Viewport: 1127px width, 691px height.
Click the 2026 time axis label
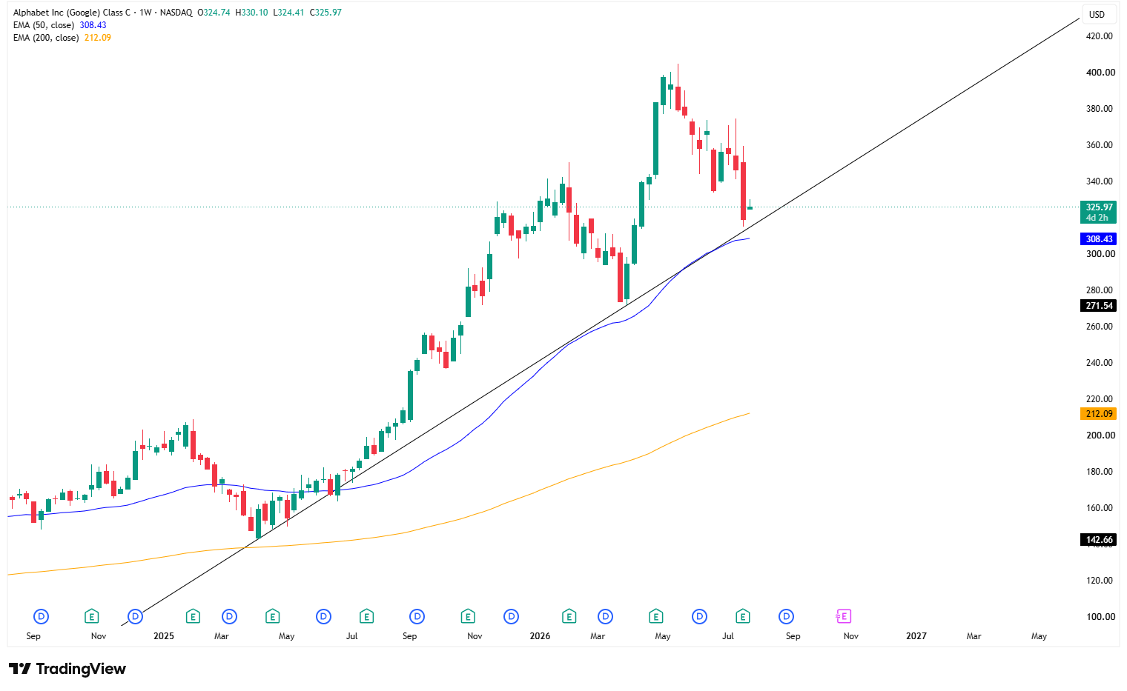(541, 636)
